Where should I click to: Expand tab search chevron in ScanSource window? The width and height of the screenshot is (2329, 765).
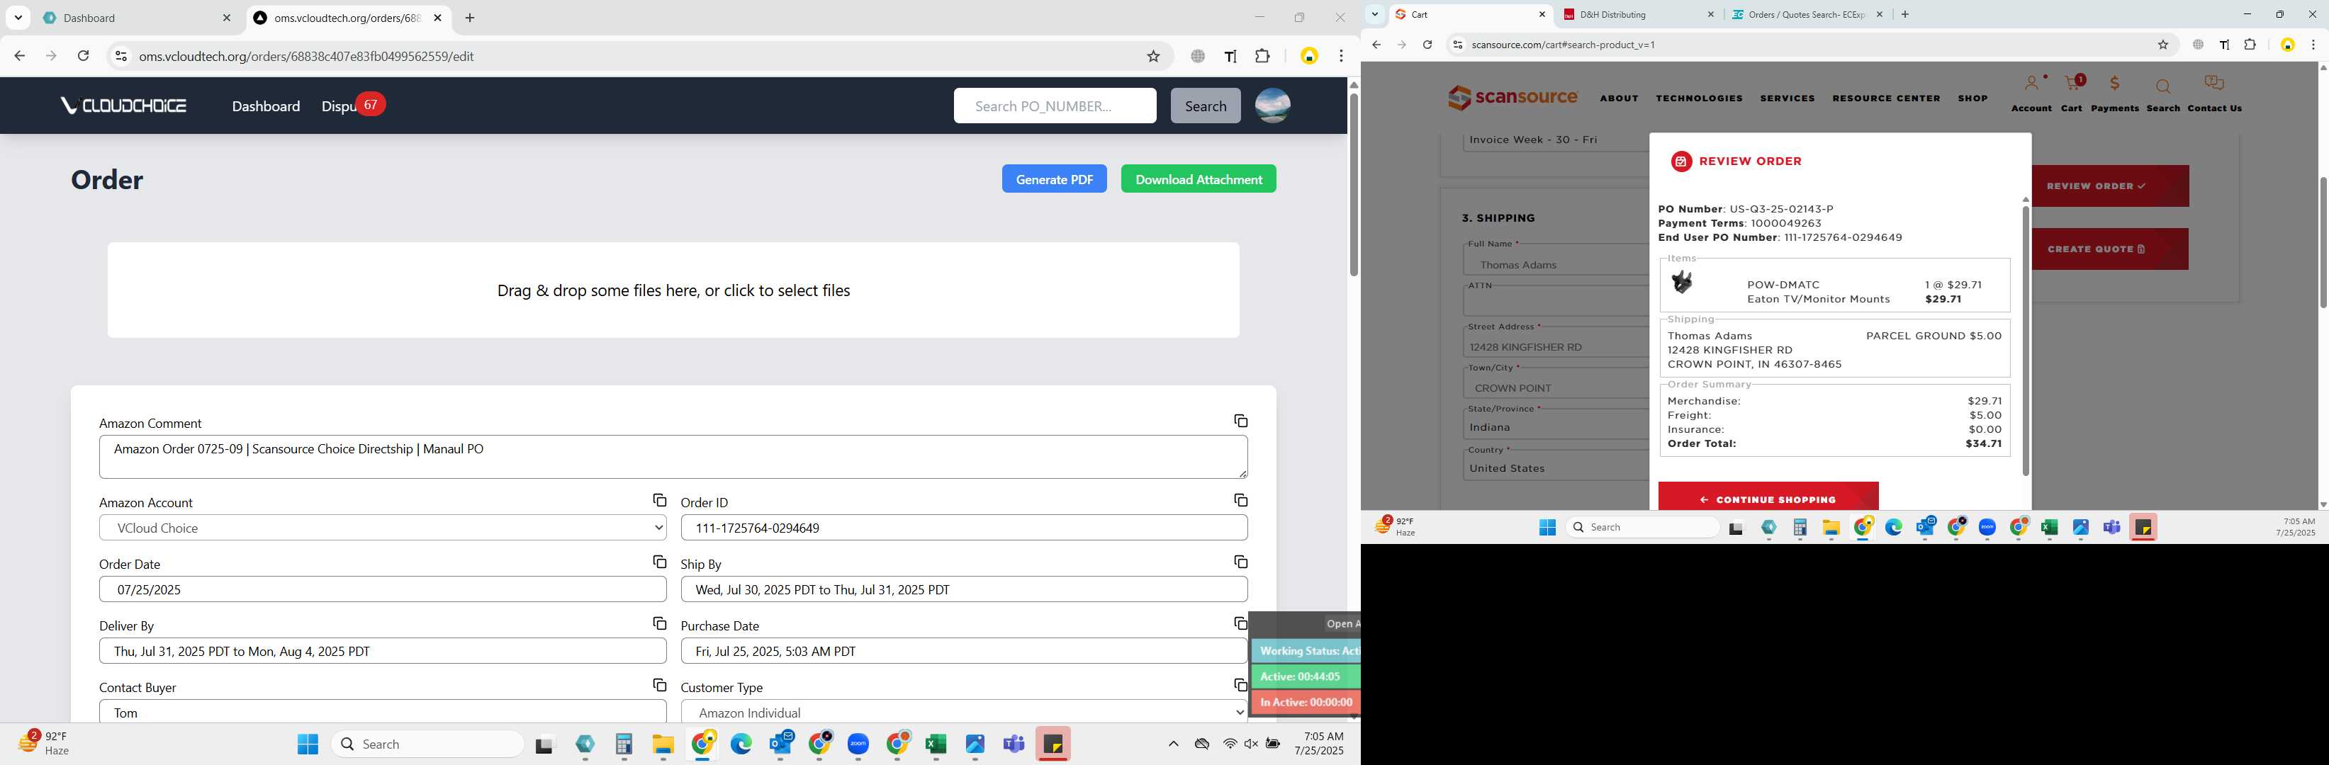coord(1374,14)
